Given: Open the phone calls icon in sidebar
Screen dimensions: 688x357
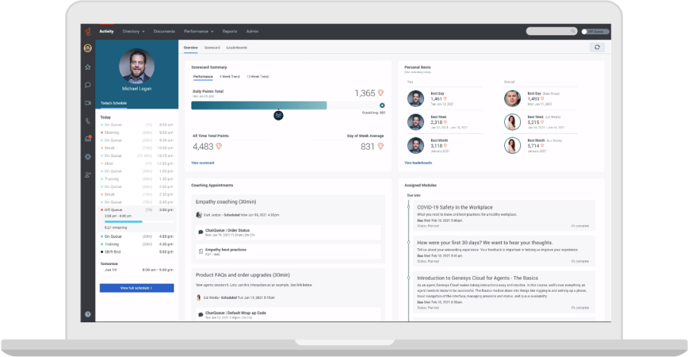Looking at the screenshot, I should [x=88, y=121].
